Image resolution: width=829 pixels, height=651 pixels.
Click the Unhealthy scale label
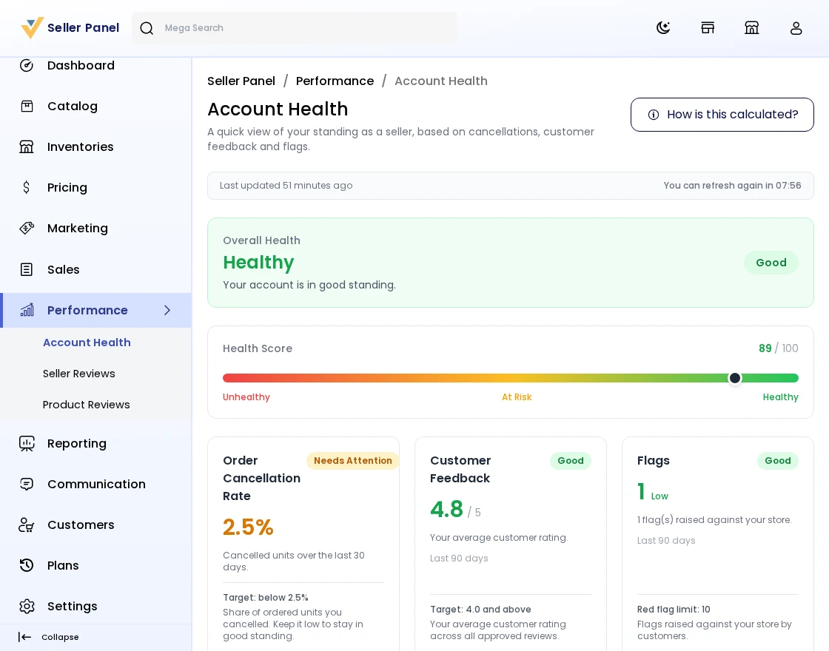coord(246,397)
